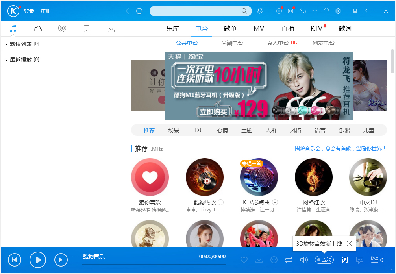Switch to the 歌词 tab
This screenshot has height=274, width=396.
coord(345,28)
